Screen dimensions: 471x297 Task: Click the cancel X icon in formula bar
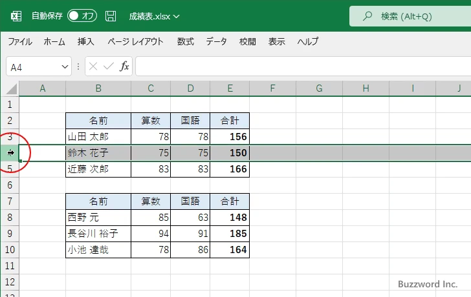click(94, 66)
